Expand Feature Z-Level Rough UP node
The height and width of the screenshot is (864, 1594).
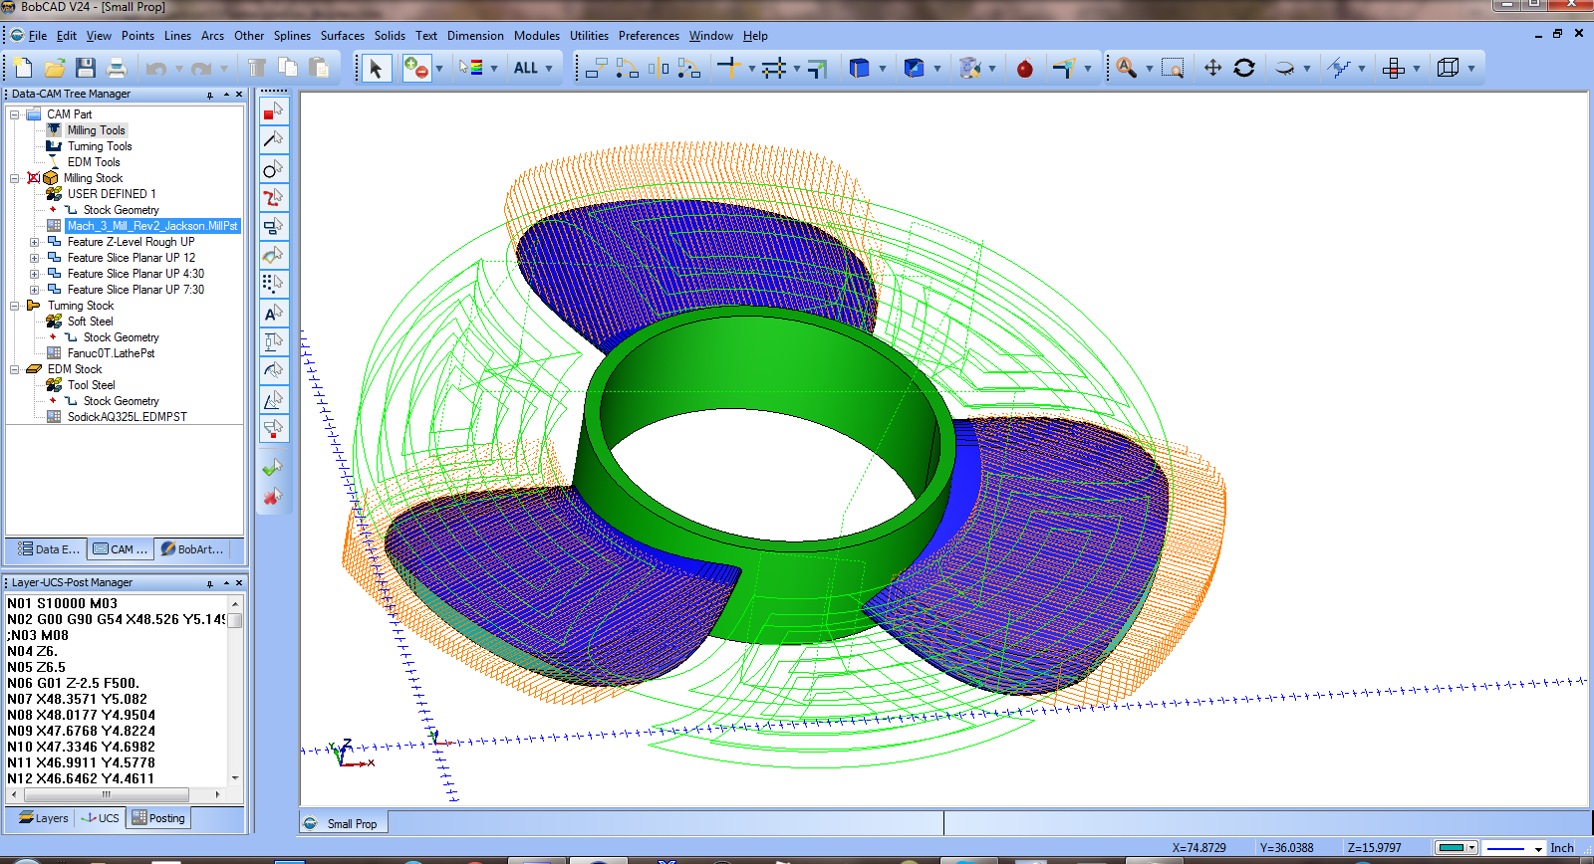(35, 242)
